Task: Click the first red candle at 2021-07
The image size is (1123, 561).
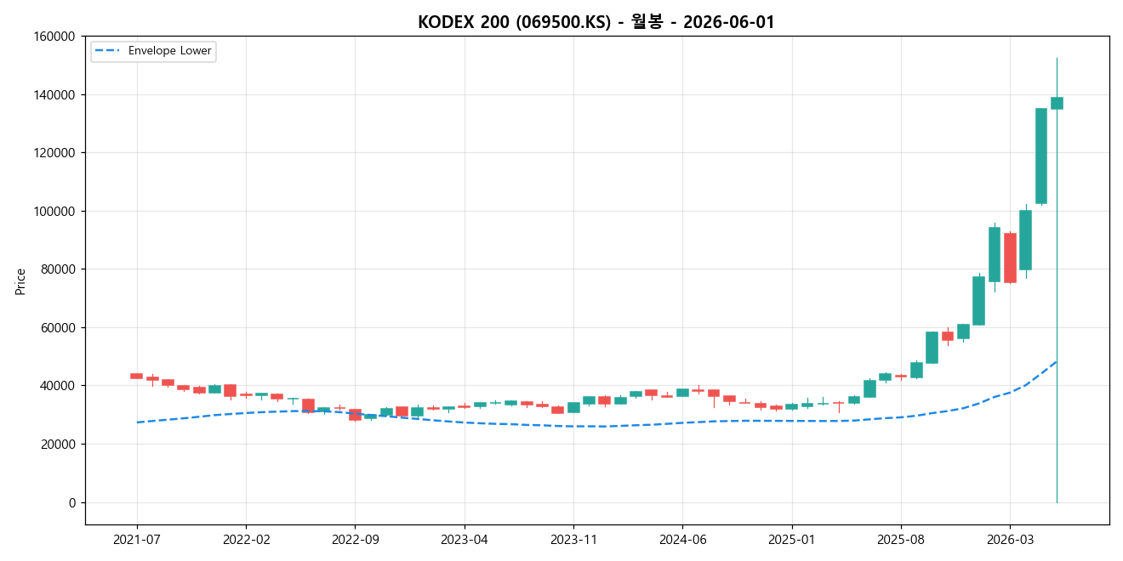Action: [x=136, y=376]
